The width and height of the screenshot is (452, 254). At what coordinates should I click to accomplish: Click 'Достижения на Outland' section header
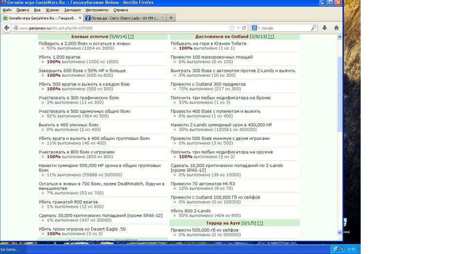[x=222, y=36]
